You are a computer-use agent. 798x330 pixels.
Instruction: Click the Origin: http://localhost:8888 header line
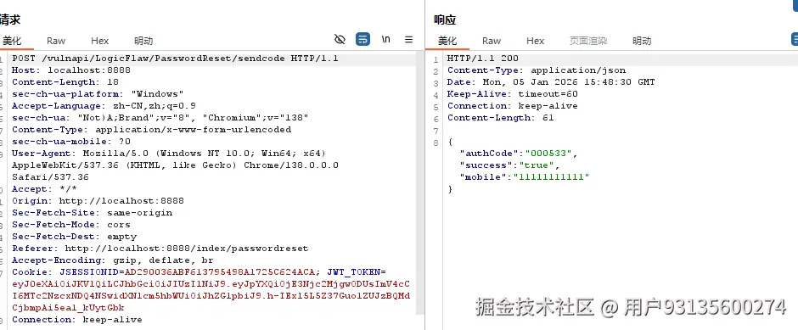point(98,201)
